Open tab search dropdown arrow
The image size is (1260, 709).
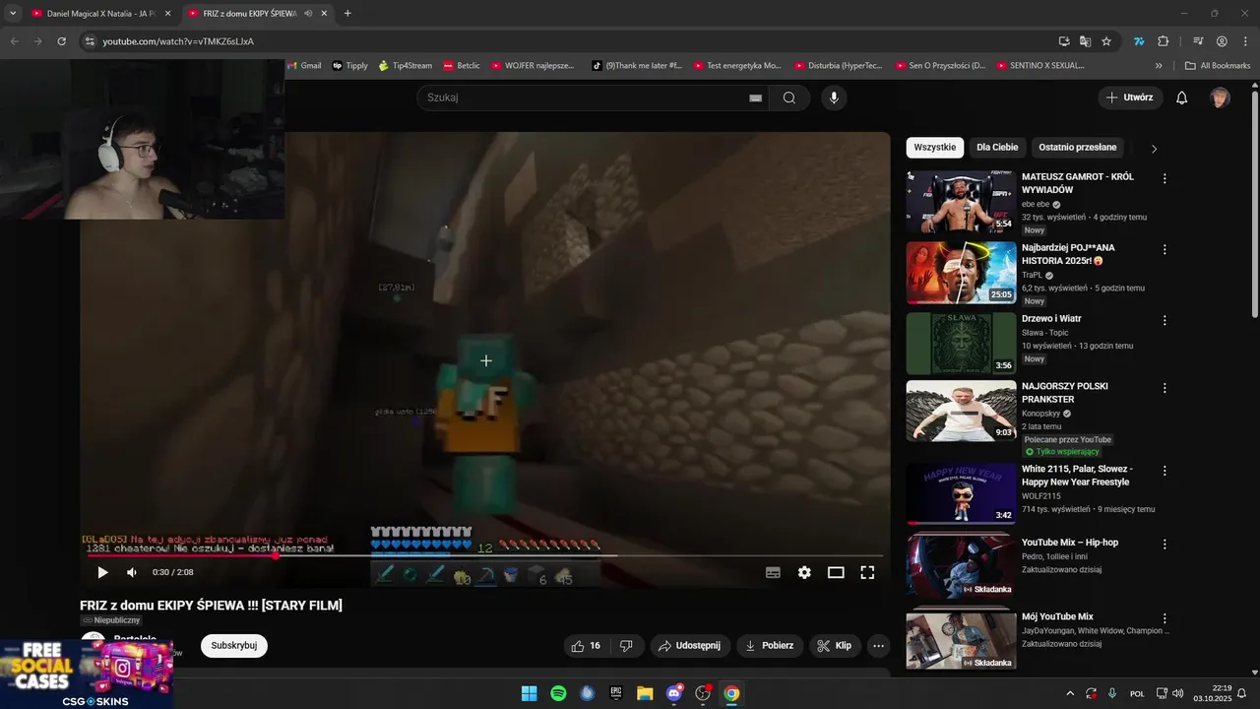click(13, 14)
